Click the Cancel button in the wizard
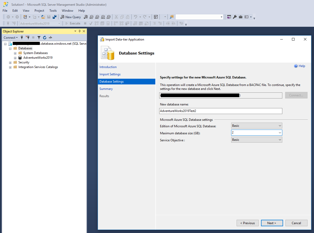The width and height of the screenshot is (314, 233). [x=296, y=223]
